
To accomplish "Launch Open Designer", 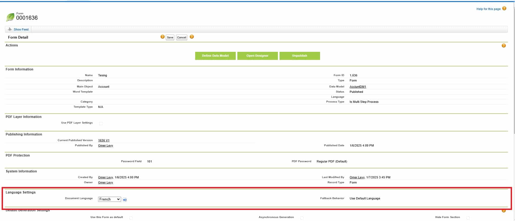I will coord(257,56).
